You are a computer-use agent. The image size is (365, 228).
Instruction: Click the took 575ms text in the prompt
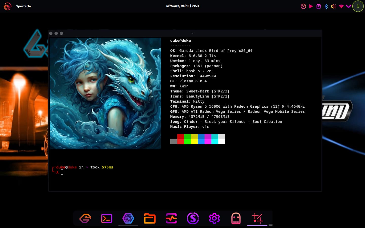(x=102, y=167)
